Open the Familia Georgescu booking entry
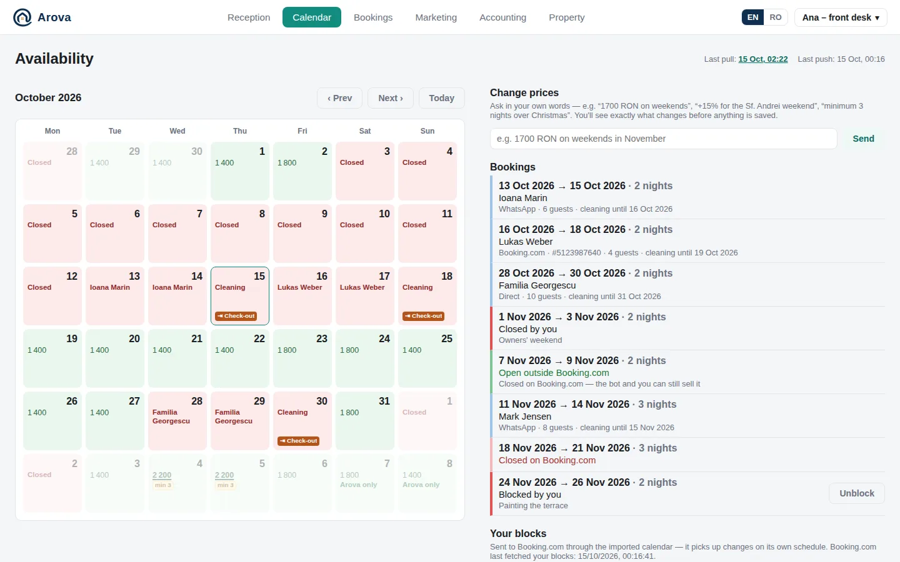Viewport: 900px width, 562px height. 687,285
